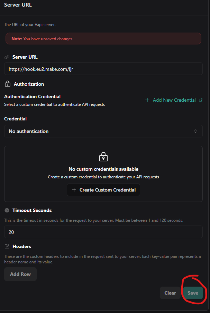The height and width of the screenshot is (313, 210).
Task: Click inside the Server URL text field
Action: click(x=103, y=68)
